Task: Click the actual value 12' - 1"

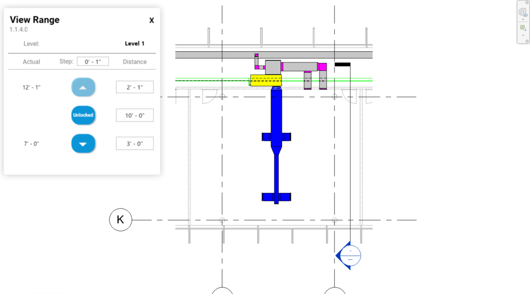Action: 31,87
